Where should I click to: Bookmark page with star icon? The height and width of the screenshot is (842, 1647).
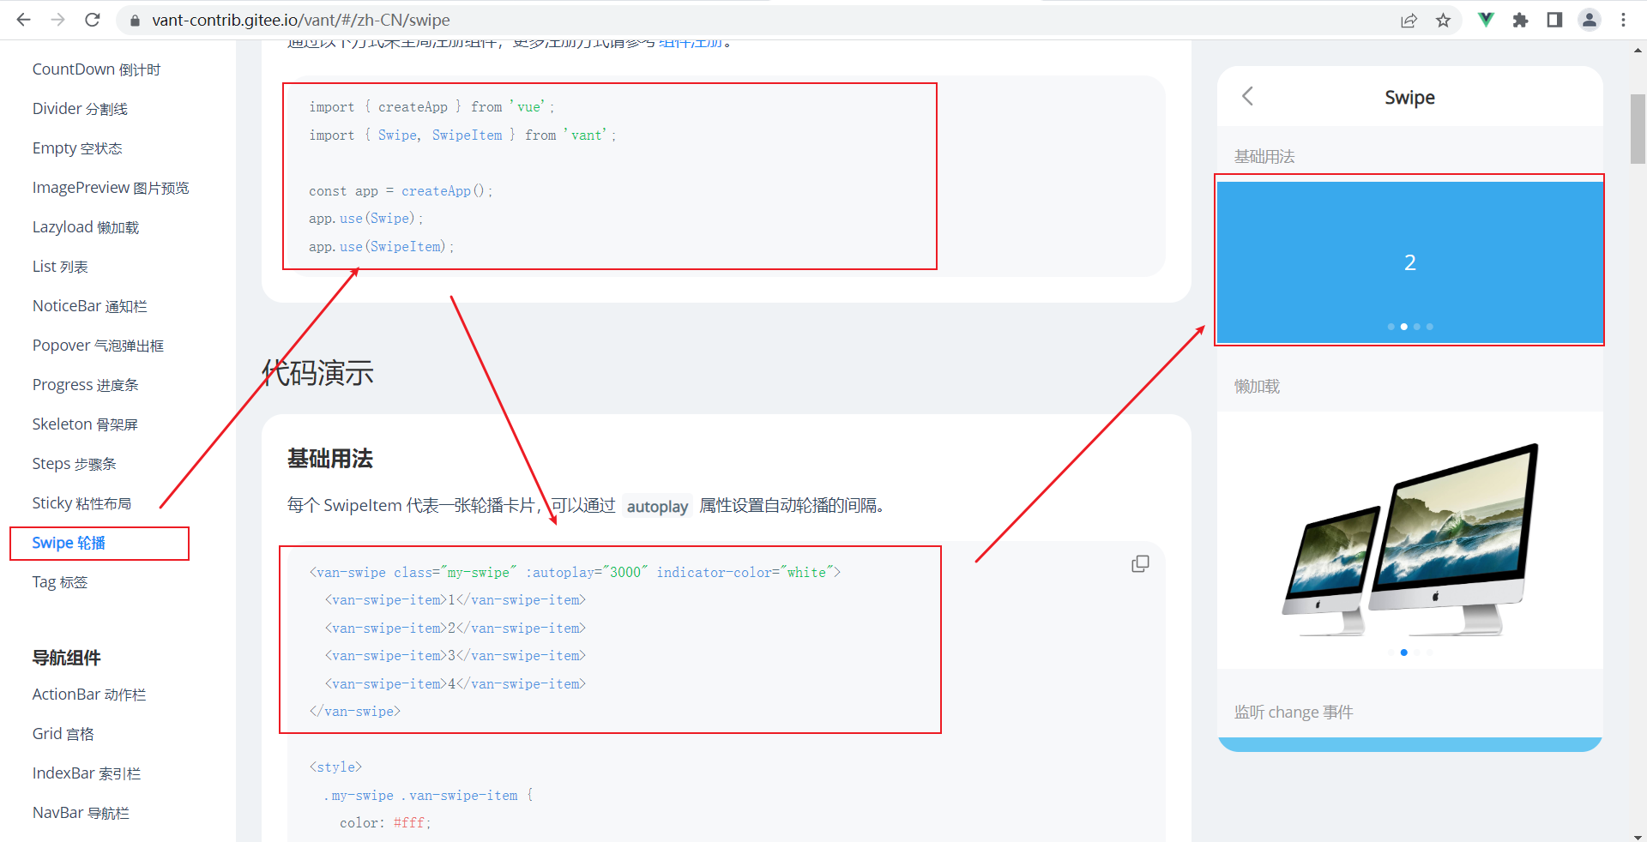click(x=1443, y=21)
